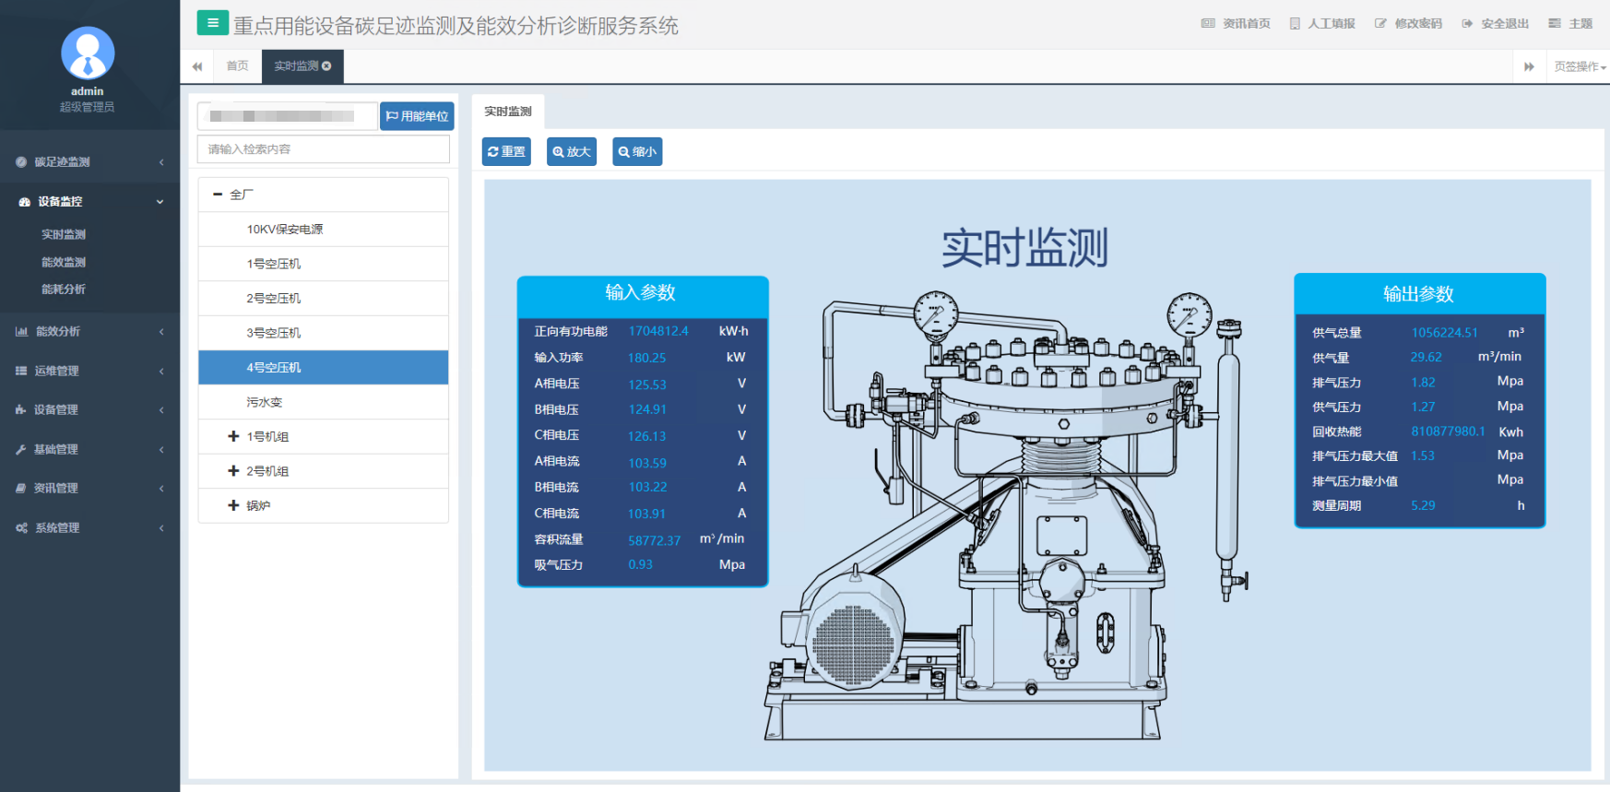Select 2号空压机 tree item
The height and width of the screenshot is (792, 1610).
(324, 299)
